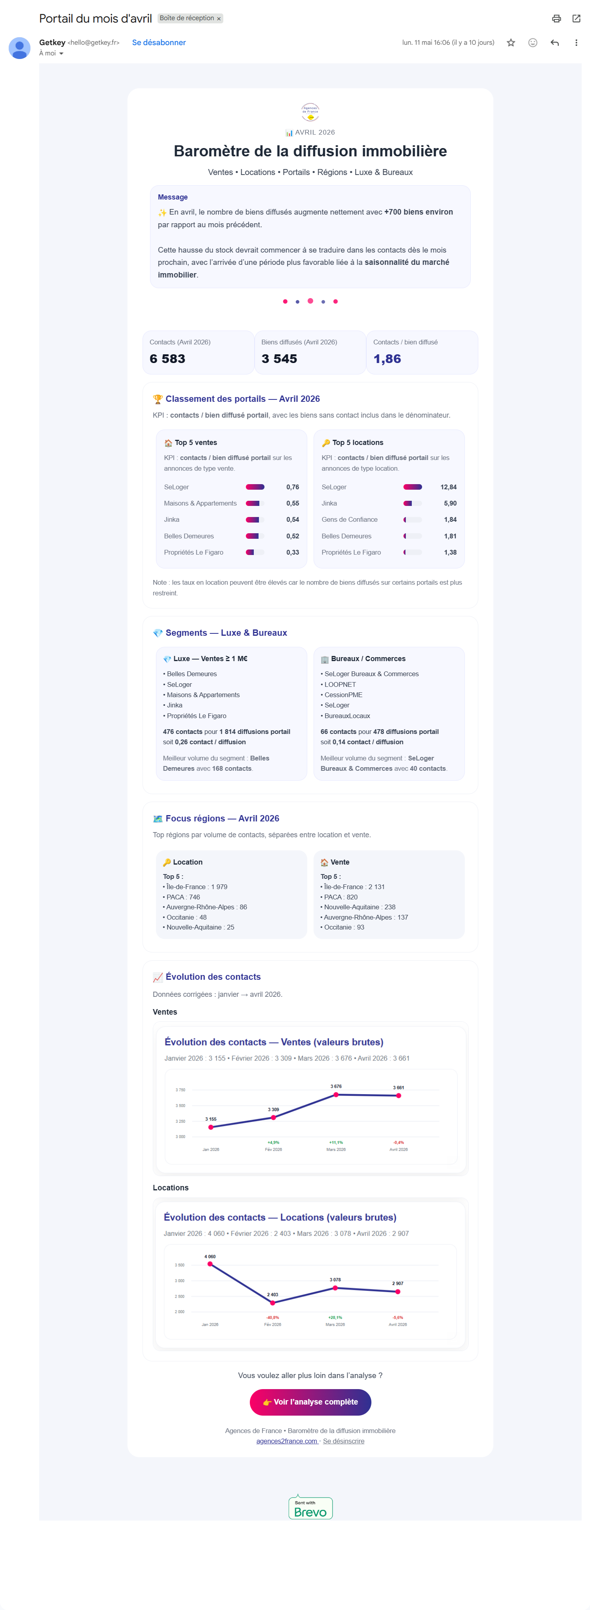
Task: Click the Maisons & Appartements ventes progress bar
Action: click(x=255, y=503)
